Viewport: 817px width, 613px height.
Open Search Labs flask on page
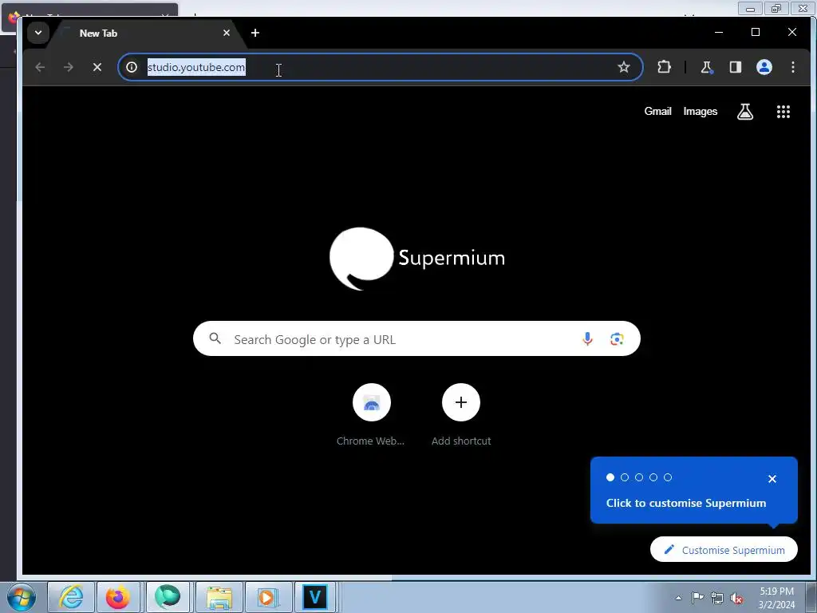(745, 112)
